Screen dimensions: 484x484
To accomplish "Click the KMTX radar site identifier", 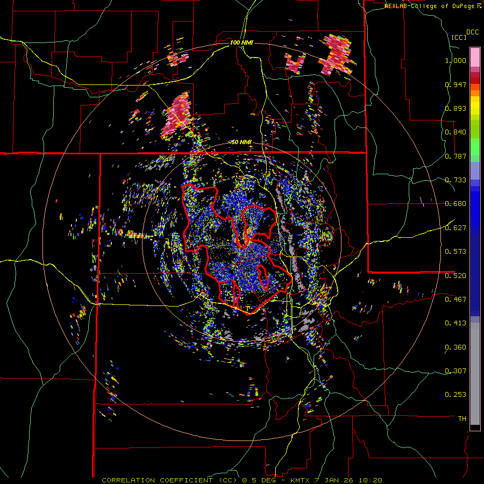I will 301,480.
